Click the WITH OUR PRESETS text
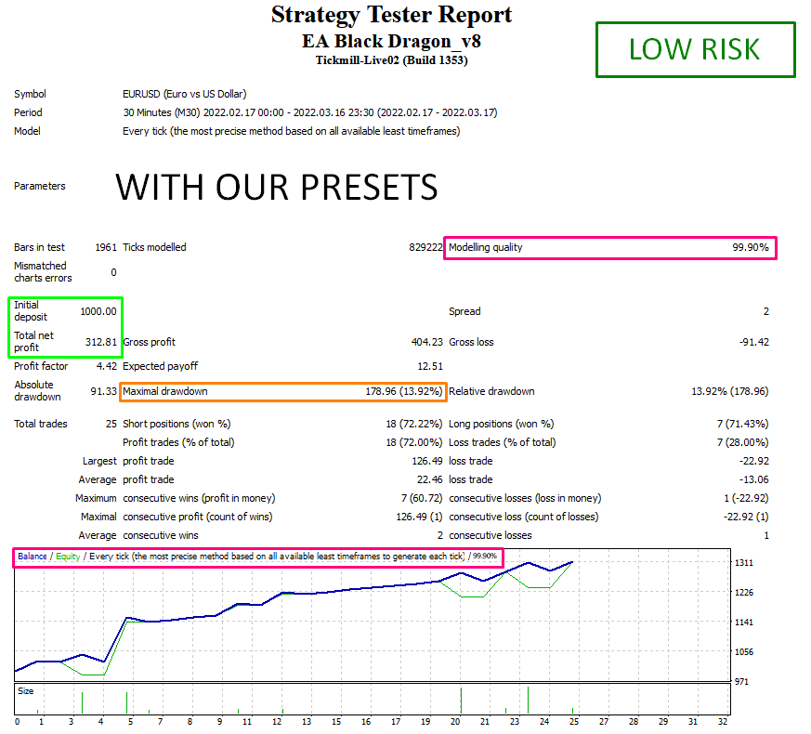The width and height of the screenshot is (811, 734). [x=277, y=187]
